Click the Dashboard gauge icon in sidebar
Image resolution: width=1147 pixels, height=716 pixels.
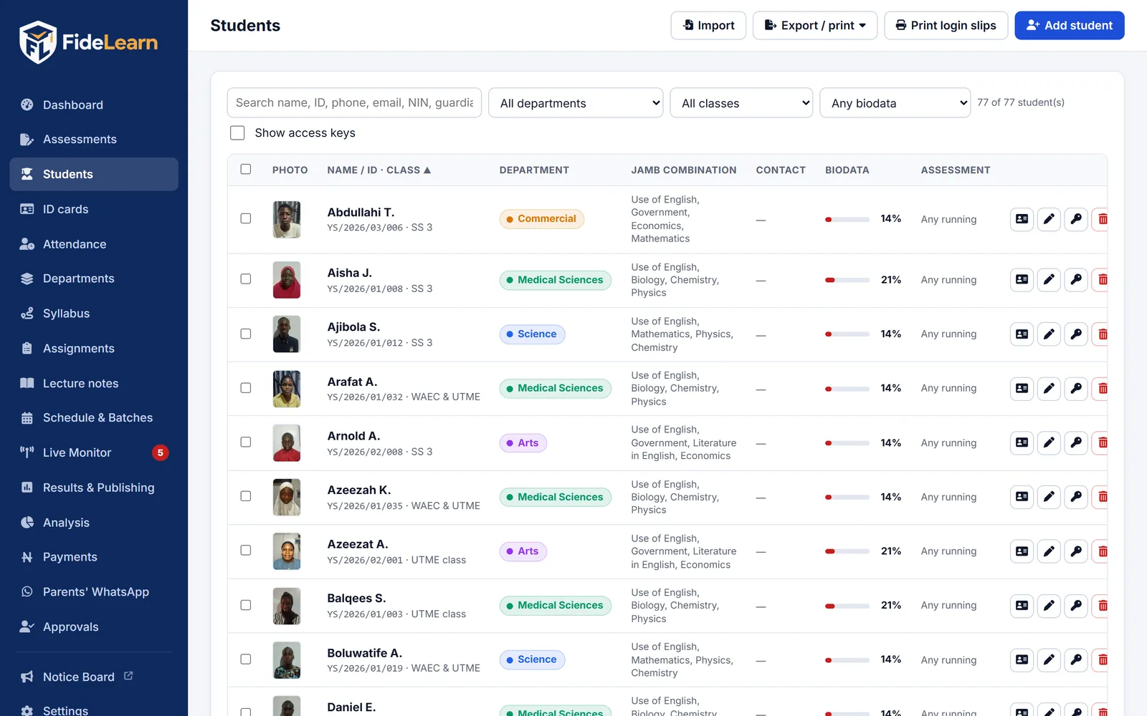(x=27, y=105)
